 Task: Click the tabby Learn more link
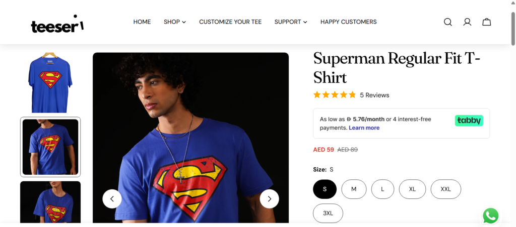pyautogui.click(x=364, y=128)
